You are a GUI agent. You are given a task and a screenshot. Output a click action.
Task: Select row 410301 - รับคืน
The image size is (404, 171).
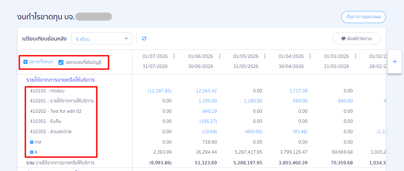tap(46, 121)
